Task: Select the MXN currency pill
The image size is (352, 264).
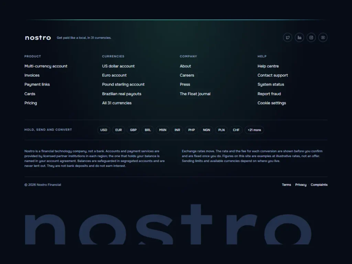Action: click(163, 130)
